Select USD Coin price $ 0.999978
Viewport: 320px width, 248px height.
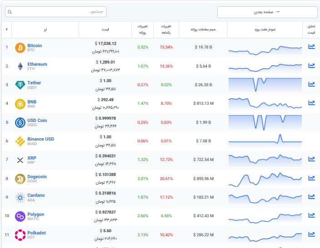(x=105, y=118)
